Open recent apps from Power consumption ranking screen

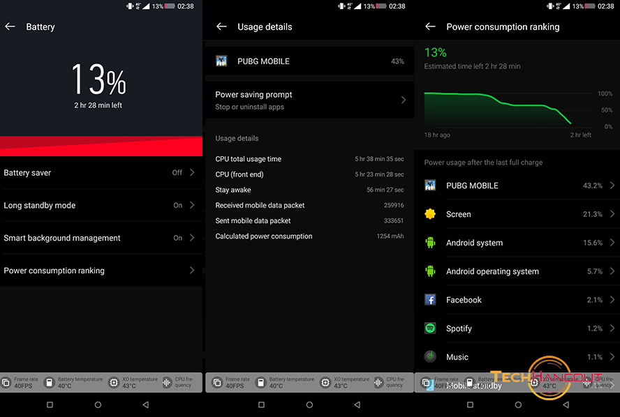tap(470, 404)
